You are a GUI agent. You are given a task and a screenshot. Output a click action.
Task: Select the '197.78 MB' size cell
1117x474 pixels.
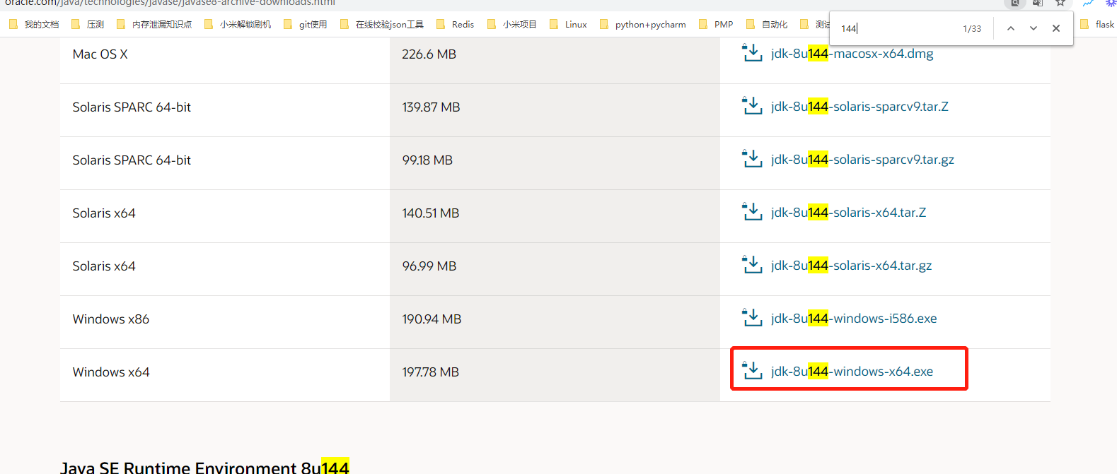click(x=555, y=375)
